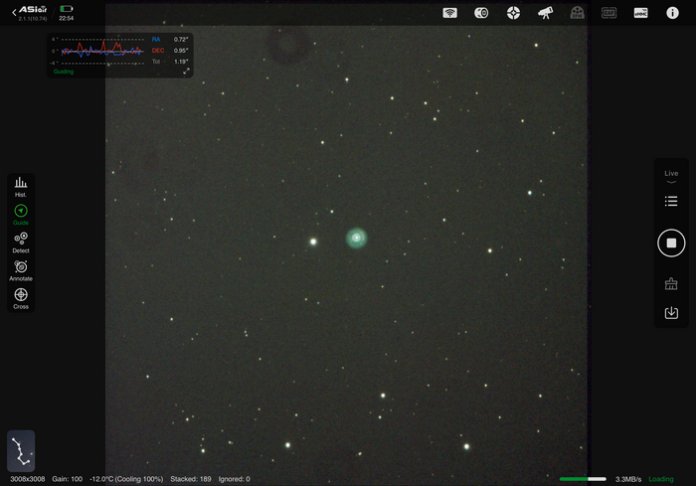Go back using the arrow beside ASIair
The image size is (696, 486).
[14, 13]
